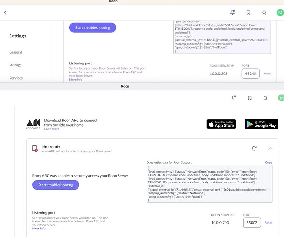This screenshot has height=237, width=284.
Task: Start troubleshooting in lower Roon window
Action: point(56,185)
